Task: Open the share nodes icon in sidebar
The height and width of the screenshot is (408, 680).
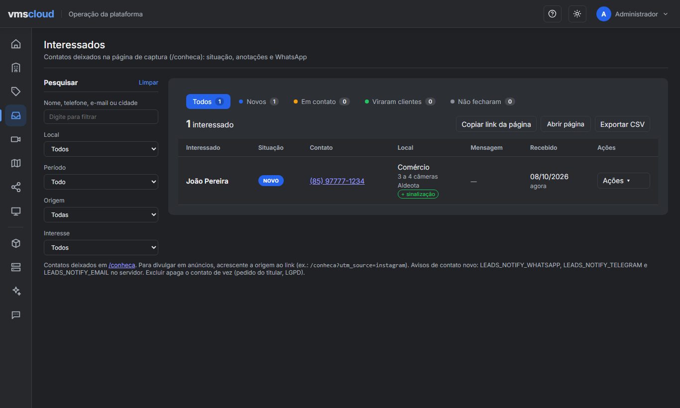Action: [16, 187]
